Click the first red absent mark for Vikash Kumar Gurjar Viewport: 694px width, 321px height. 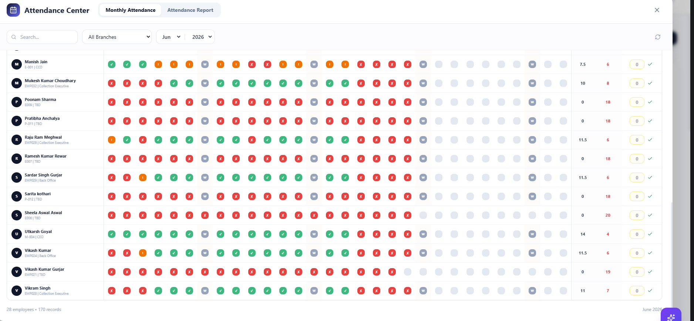111,272
